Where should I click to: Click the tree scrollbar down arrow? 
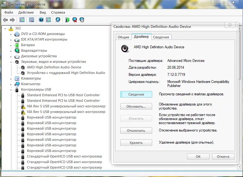(240, 167)
